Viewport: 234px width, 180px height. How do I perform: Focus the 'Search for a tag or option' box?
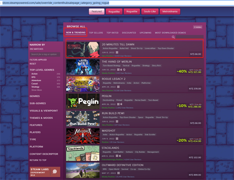point(45,54)
